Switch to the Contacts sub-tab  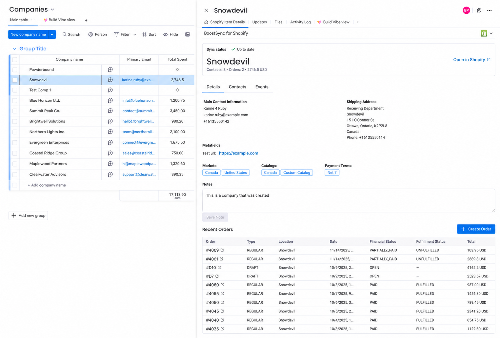[237, 87]
